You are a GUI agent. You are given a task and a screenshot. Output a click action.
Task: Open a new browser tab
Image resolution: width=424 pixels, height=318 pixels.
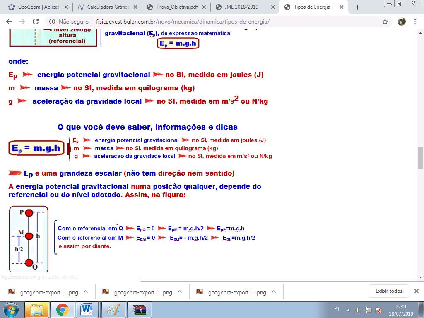click(x=357, y=7)
